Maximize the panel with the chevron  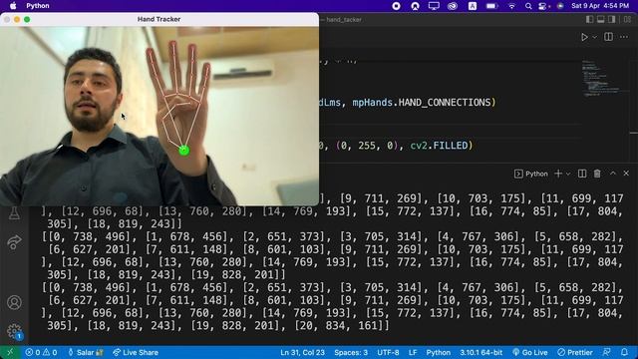point(613,174)
